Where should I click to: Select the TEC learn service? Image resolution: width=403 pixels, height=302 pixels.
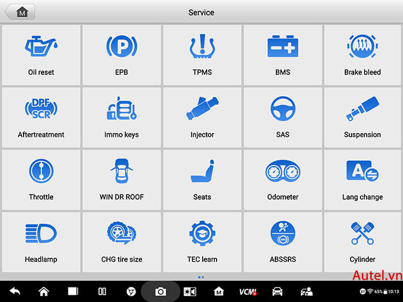click(x=202, y=242)
